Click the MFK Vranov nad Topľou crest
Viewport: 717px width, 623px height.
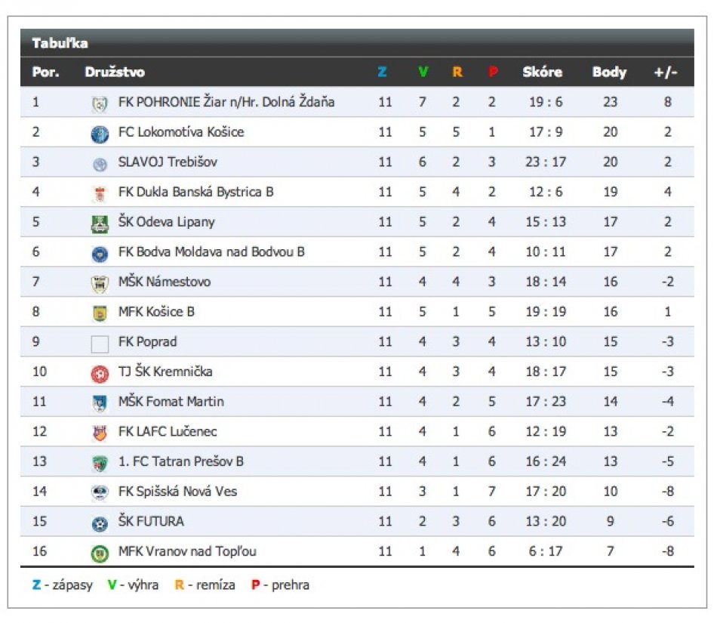click(100, 553)
